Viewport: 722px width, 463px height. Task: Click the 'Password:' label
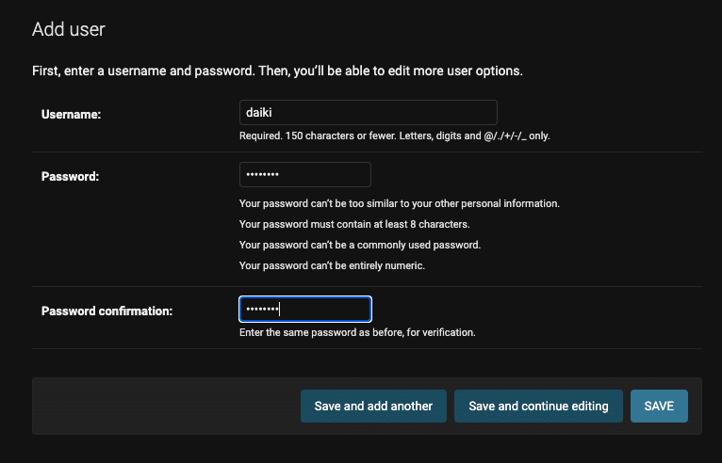(70, 177)
